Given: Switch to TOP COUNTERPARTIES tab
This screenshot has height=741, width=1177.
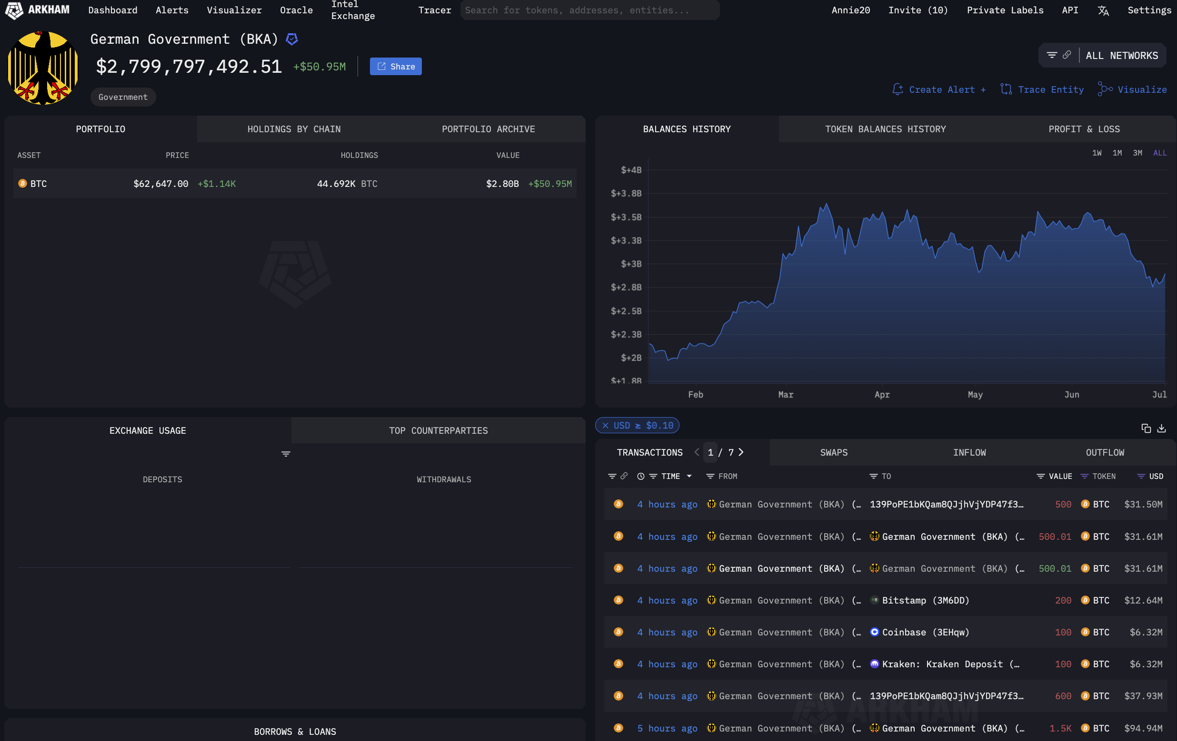Looking at the screenshot, I should [439, 430].
